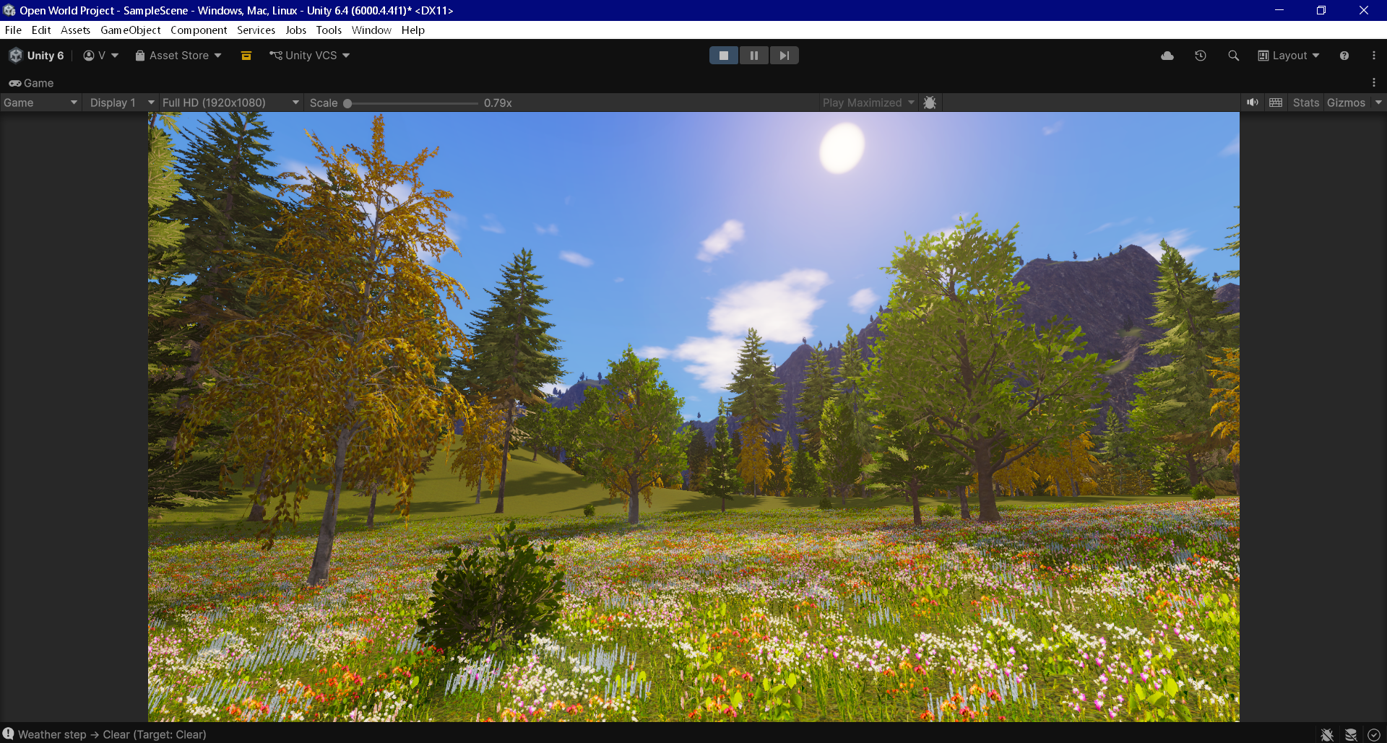Toggle the Unity shortcuts keyboard icon

(1276, 103)
